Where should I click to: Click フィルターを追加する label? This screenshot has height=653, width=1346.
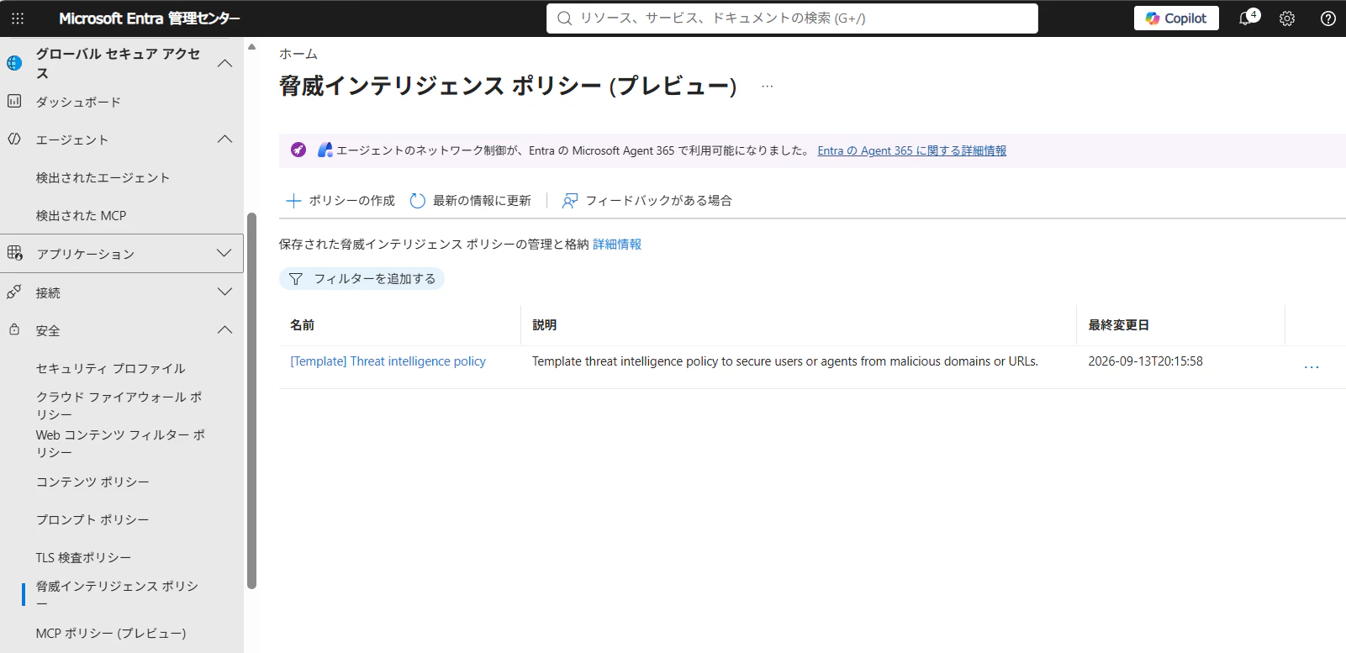375,279
